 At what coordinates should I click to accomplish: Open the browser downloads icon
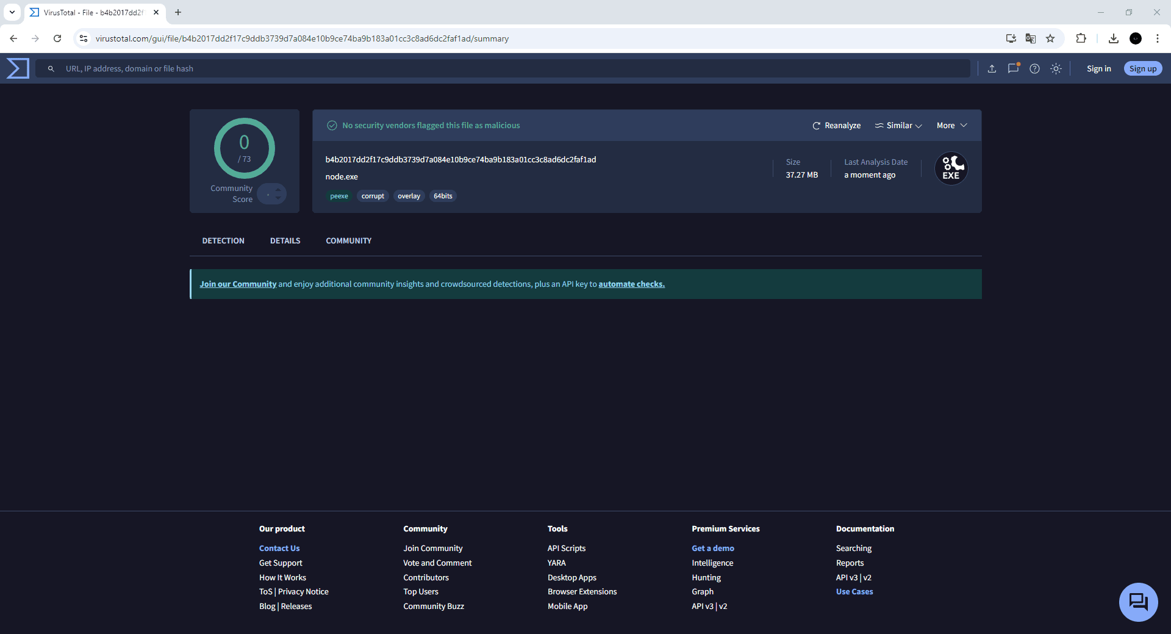click(x=1114, y=38)
